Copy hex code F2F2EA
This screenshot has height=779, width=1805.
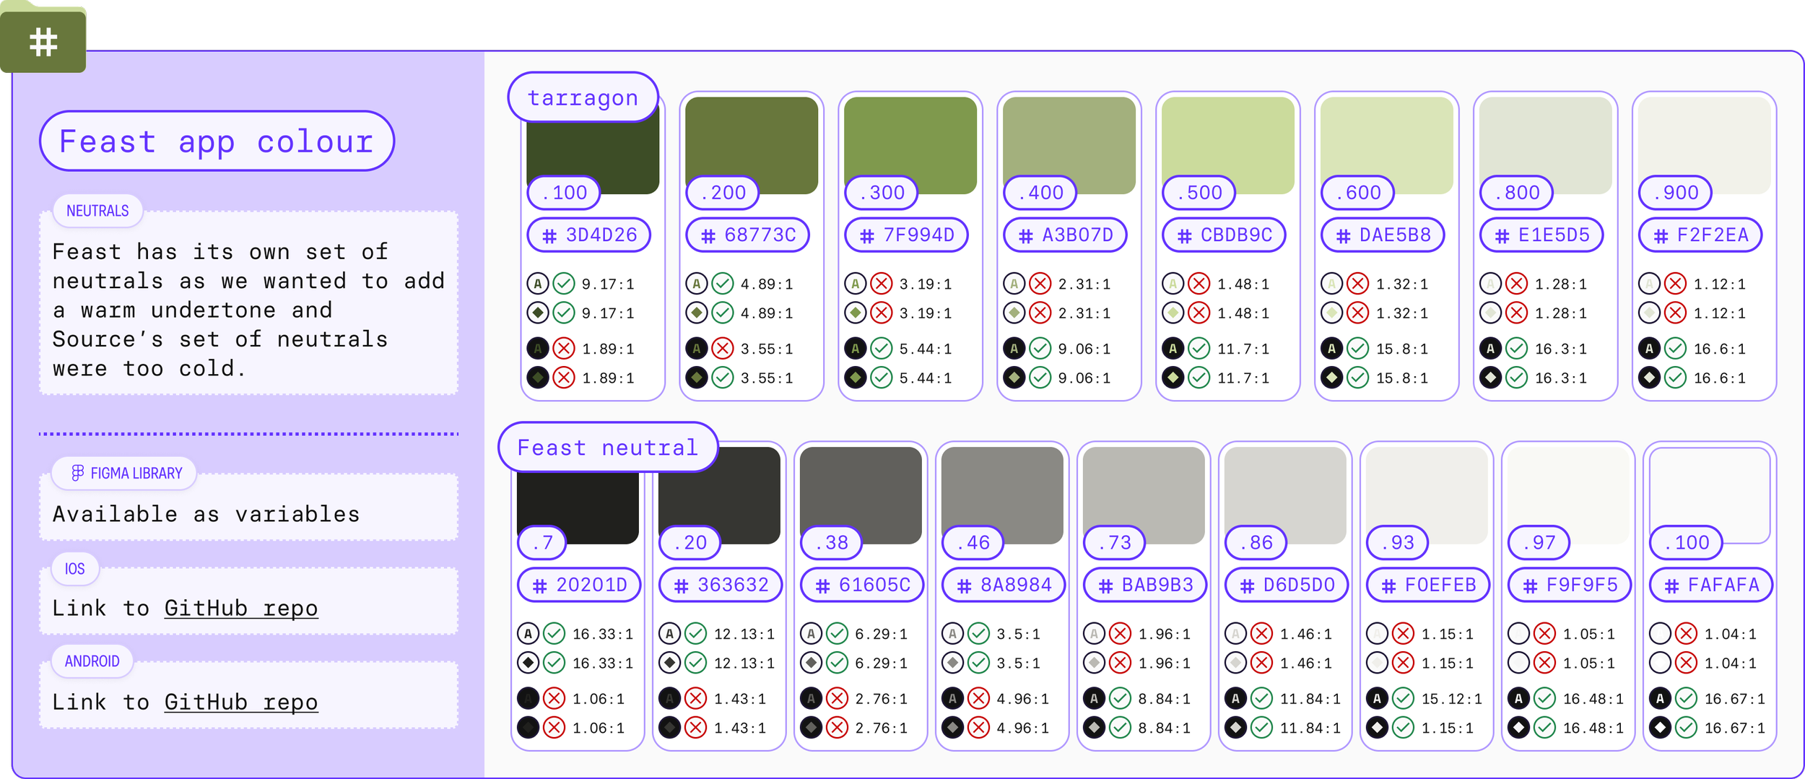pos(1701,235)
